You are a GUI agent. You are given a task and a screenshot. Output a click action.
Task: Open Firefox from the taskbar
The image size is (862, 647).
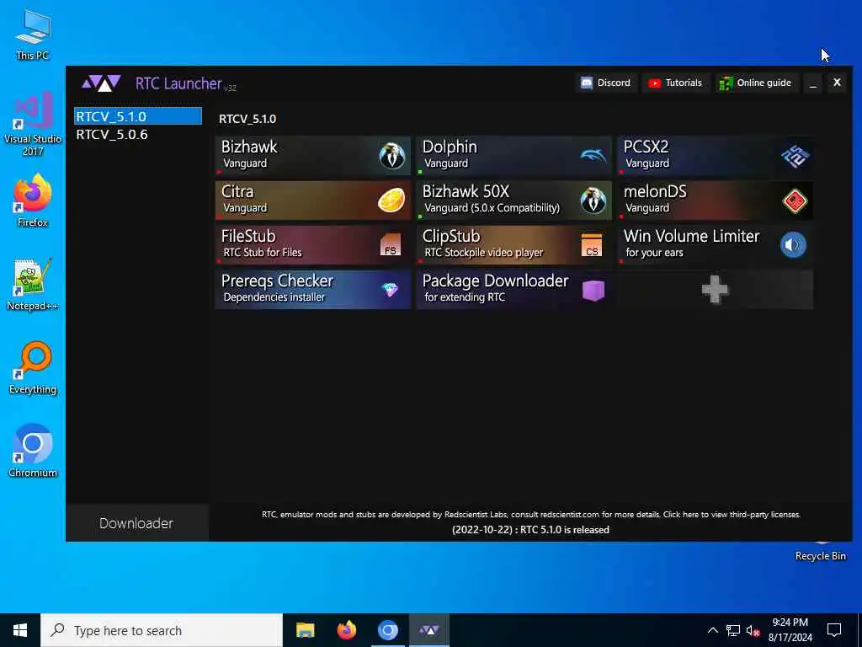(346, 630)
